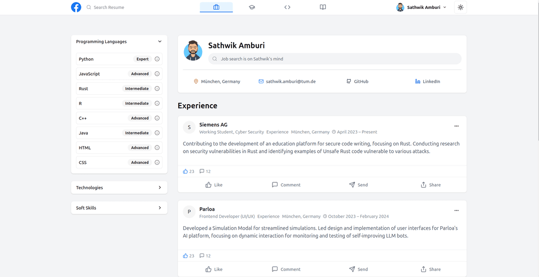This screenshot has width=539, height=277.
Task: Open the Sathwik Amburi account dropdown
Action: (421, 7)
